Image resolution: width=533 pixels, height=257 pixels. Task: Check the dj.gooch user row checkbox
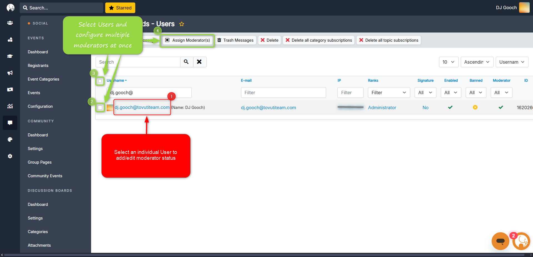[100, 108]
